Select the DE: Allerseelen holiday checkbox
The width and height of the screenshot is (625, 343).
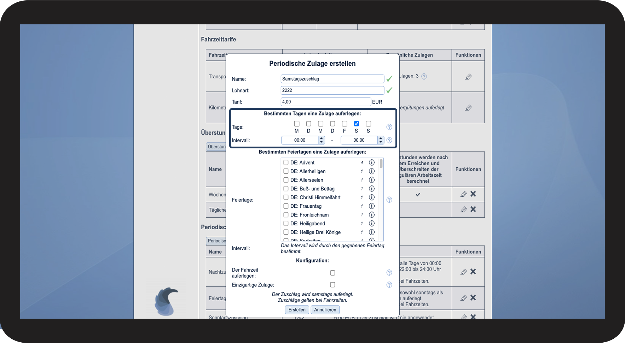pos(286,180)
